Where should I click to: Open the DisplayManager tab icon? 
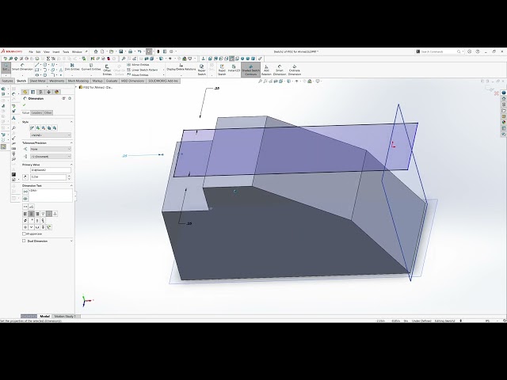[x=57, y=92]
